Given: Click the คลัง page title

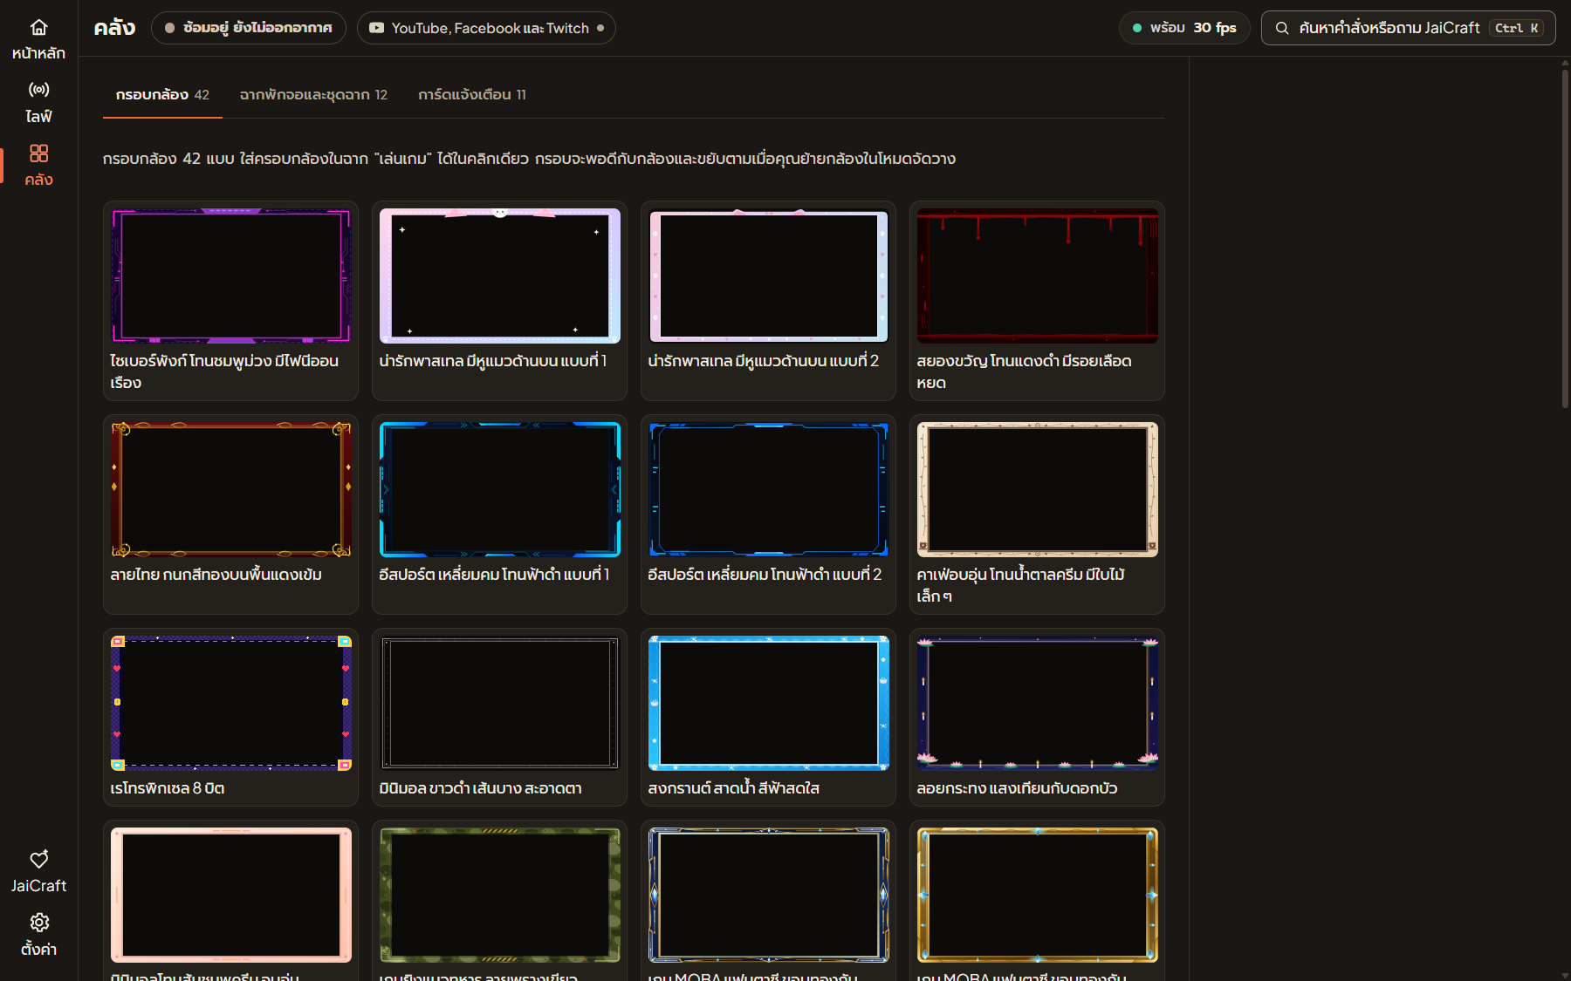Looking at the screenshot, I should point(114,28).
